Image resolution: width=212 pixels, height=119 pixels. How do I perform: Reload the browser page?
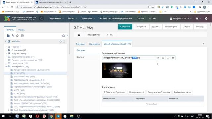tap(12, 7)
